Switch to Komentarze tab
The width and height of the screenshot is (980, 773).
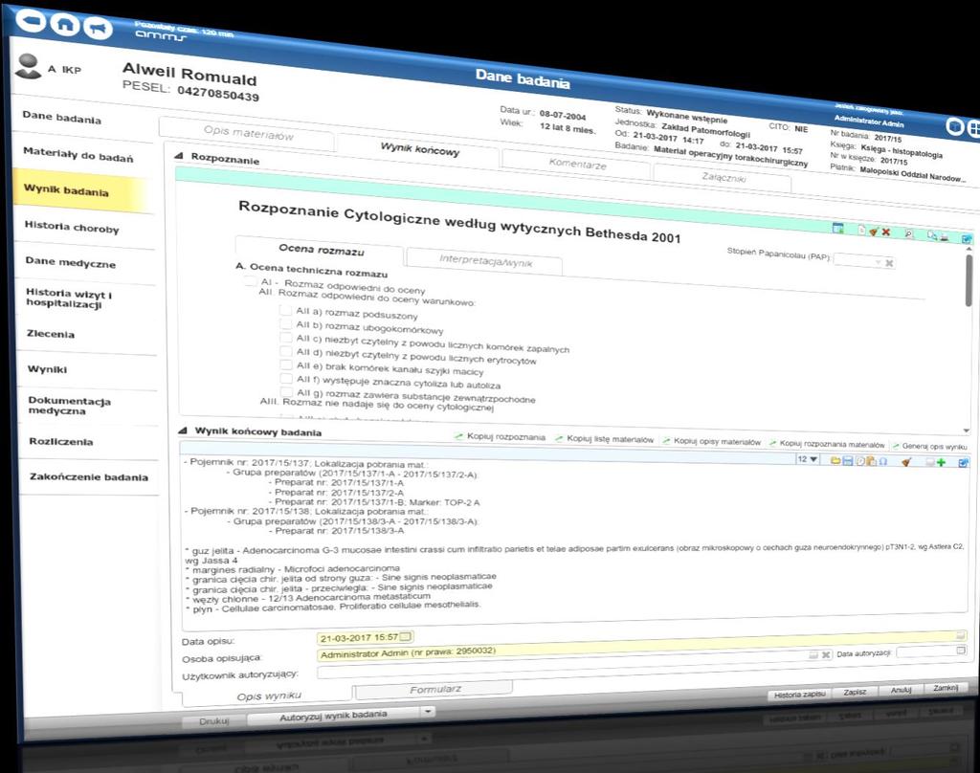(577, 164)
